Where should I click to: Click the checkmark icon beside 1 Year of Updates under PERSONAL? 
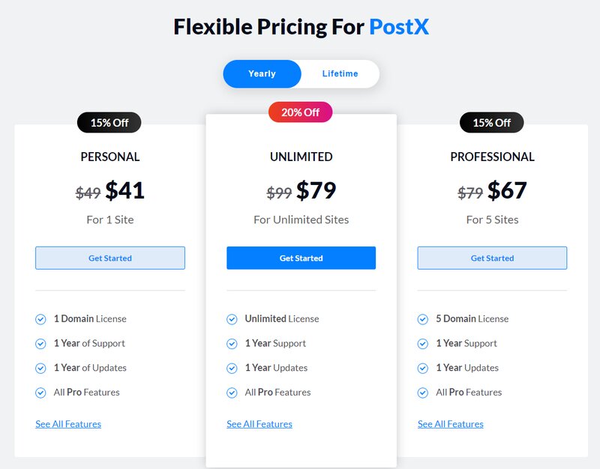pyautogui.click(x=41, y=368)
